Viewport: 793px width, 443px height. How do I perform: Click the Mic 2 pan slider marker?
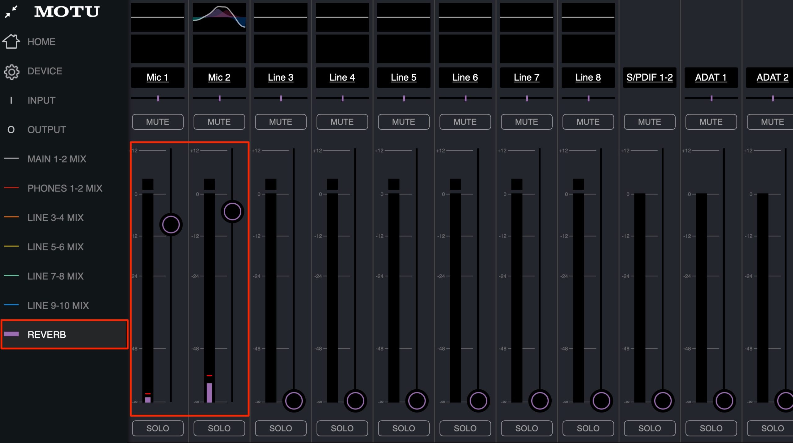(220, 98)
